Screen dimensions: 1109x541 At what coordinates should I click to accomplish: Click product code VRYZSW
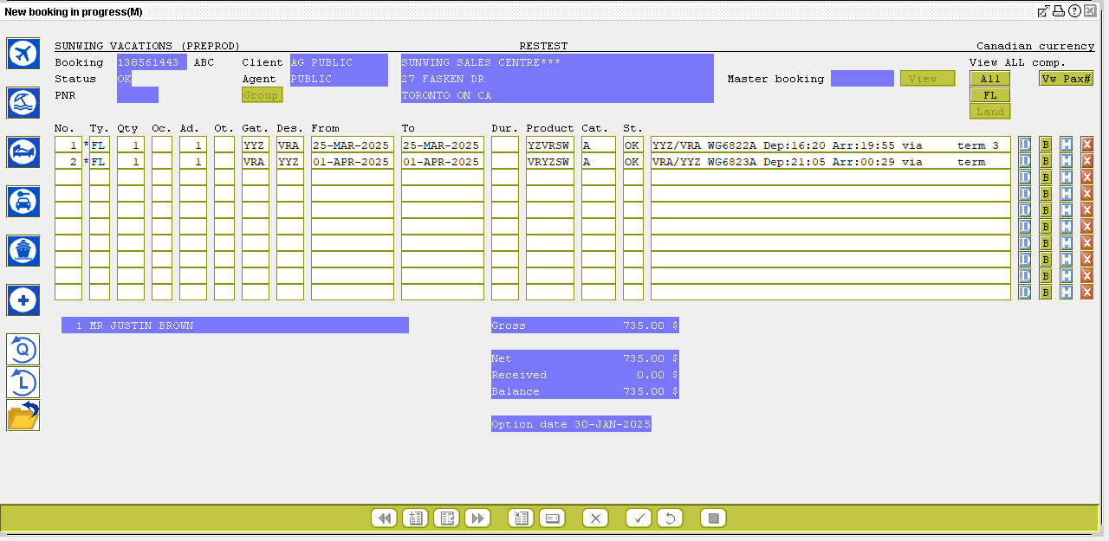click(x=550, y=161)
